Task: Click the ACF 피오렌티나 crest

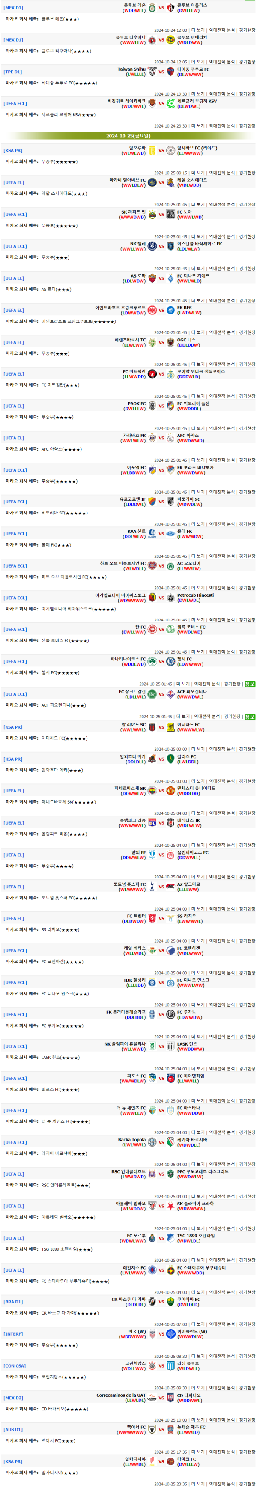Action: coord(170,694)
